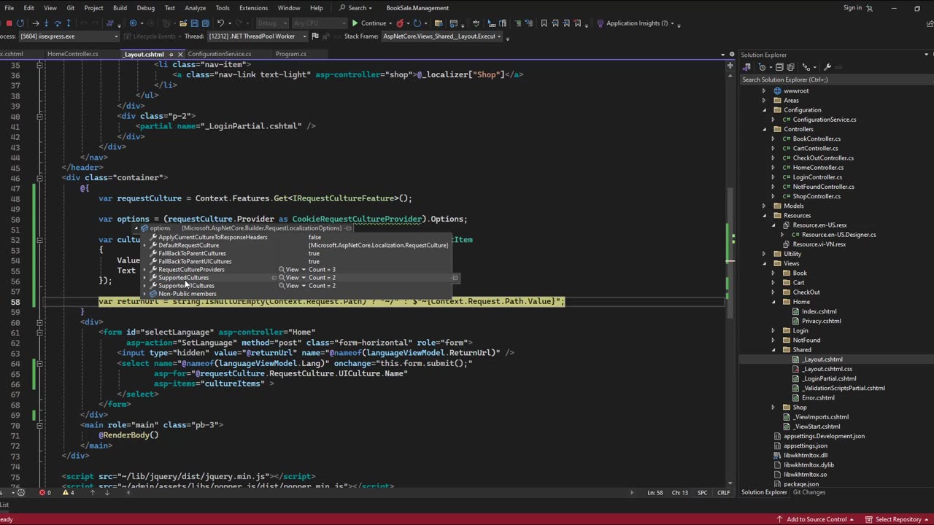
Task: Expand Models folder in Solution Explorer
Action: point(764,206)
